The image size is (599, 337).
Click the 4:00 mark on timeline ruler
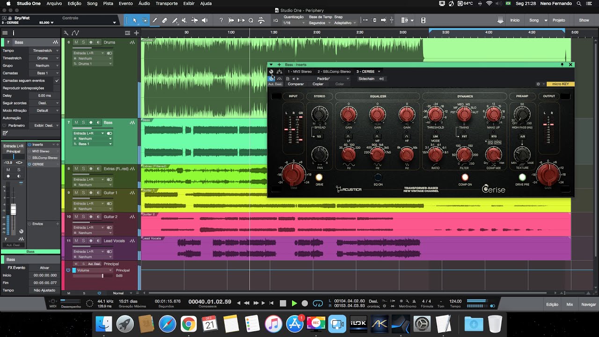coord(489,32)
